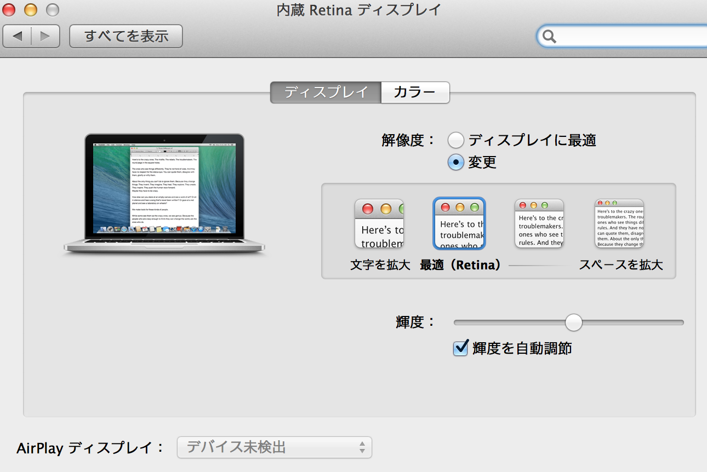Viewport: 707px width, 472px height.
Task: Click the すべてを表示 button
Action: click(126, 36)
